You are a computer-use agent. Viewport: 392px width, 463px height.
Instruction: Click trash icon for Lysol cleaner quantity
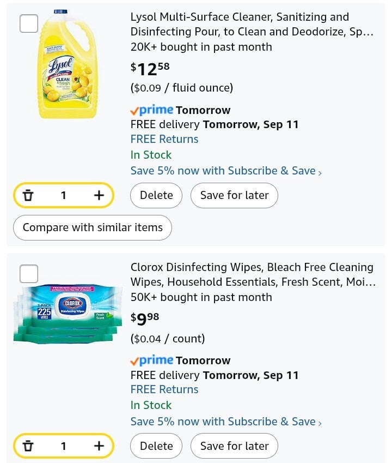[28, 195]
